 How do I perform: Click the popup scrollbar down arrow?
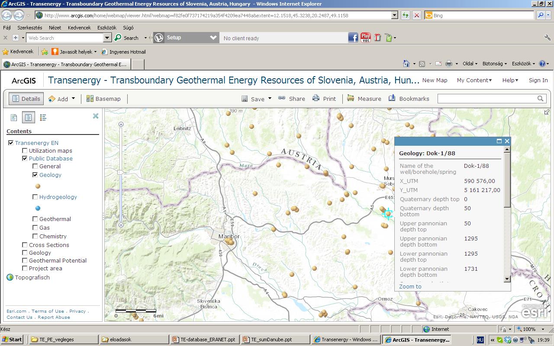[507, 279]
